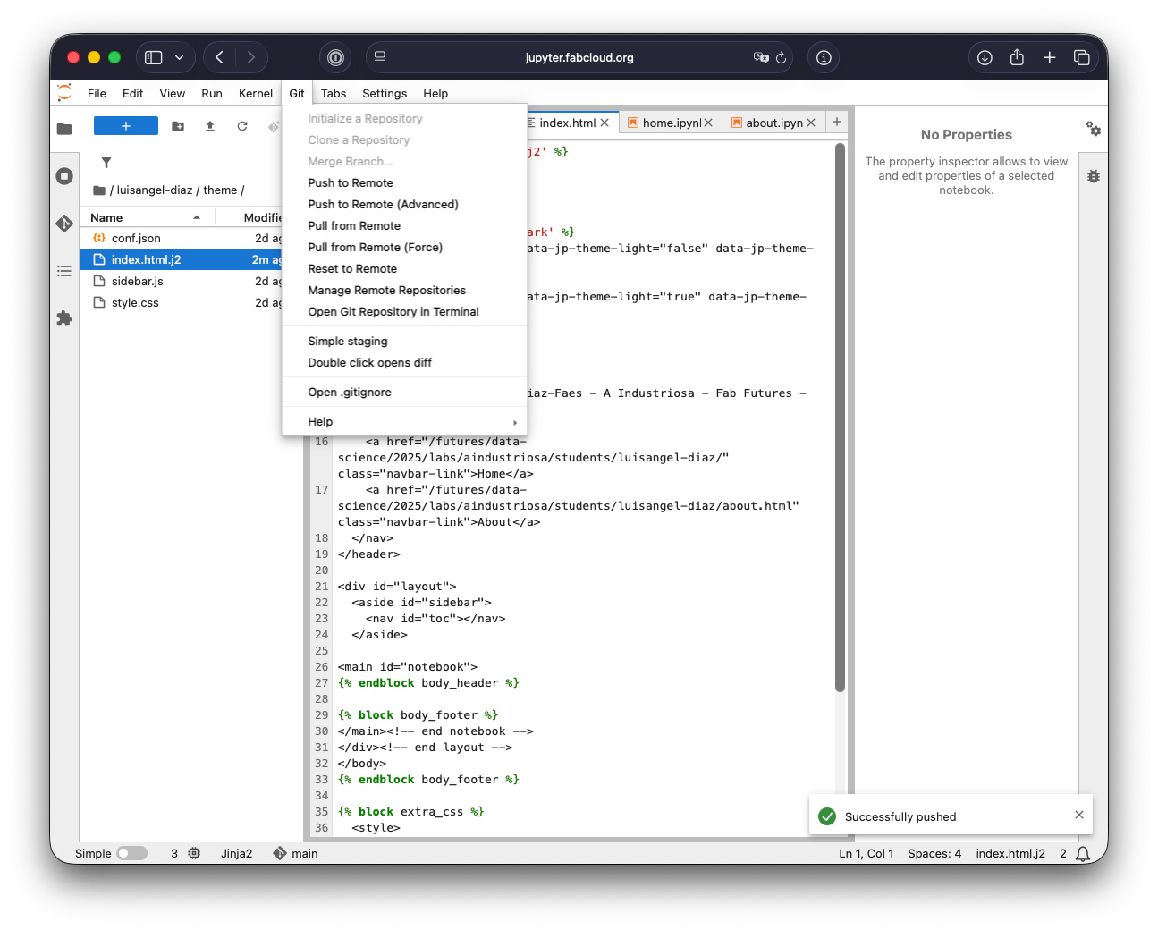This screenshot has height=930, width=1158.
Task: Switch to the home.ipynl notebook tab
Action: [x=668, y=122]
